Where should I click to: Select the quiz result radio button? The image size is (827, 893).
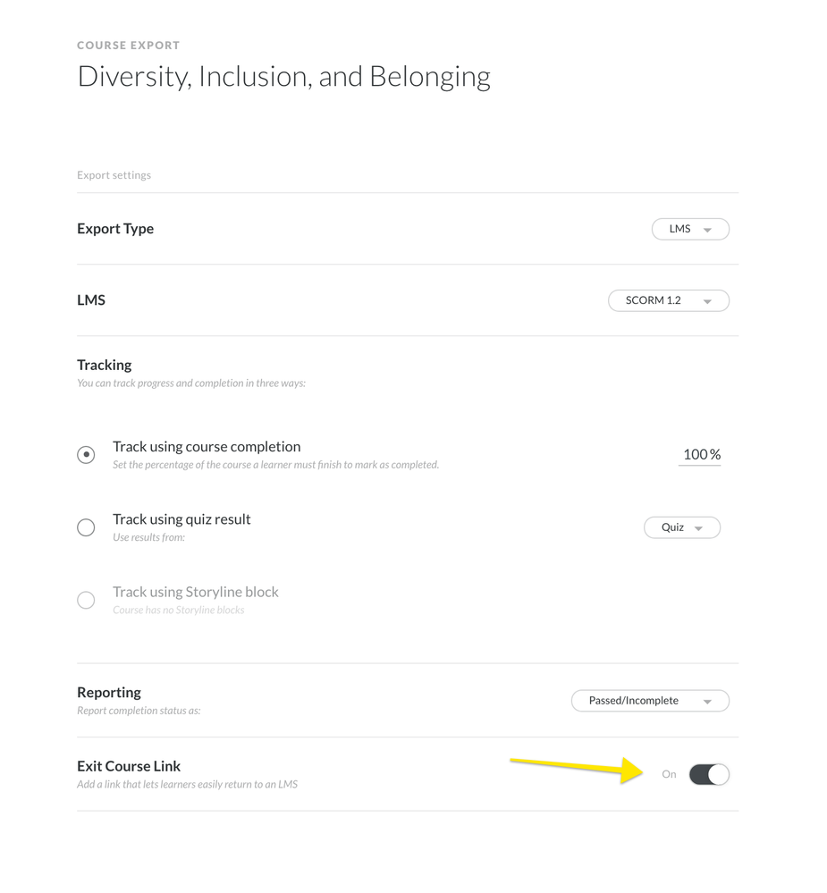86,527
